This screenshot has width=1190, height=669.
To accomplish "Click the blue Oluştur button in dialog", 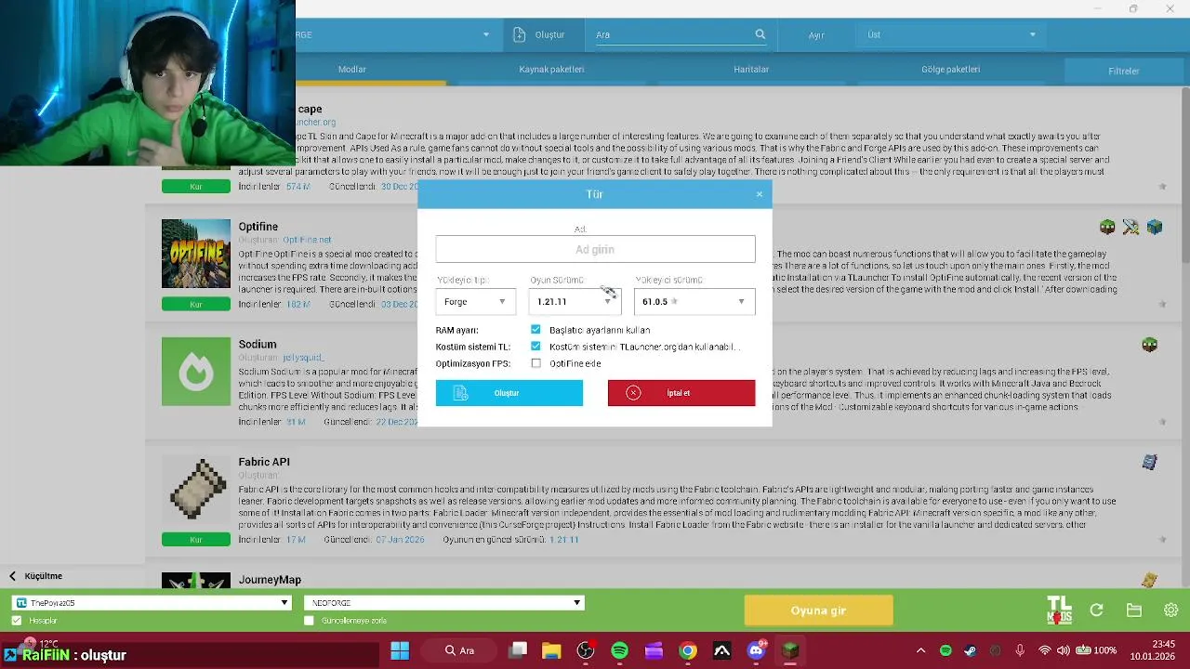I will click(x=509, y=393).
